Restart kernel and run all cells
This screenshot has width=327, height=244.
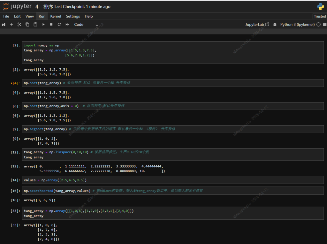[x=67, y=24]
